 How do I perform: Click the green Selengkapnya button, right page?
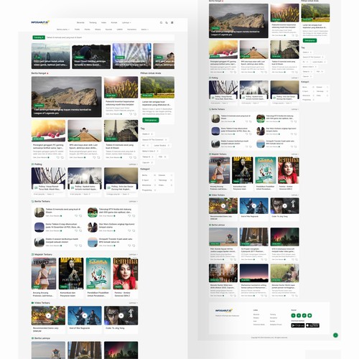[x=309, y=40]
